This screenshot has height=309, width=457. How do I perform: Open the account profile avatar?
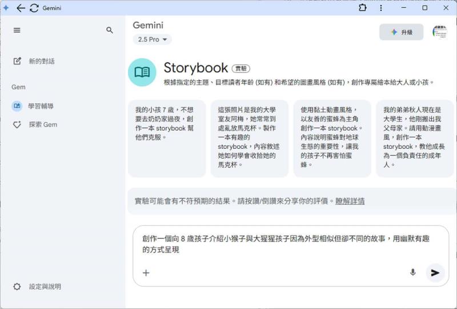440,32
